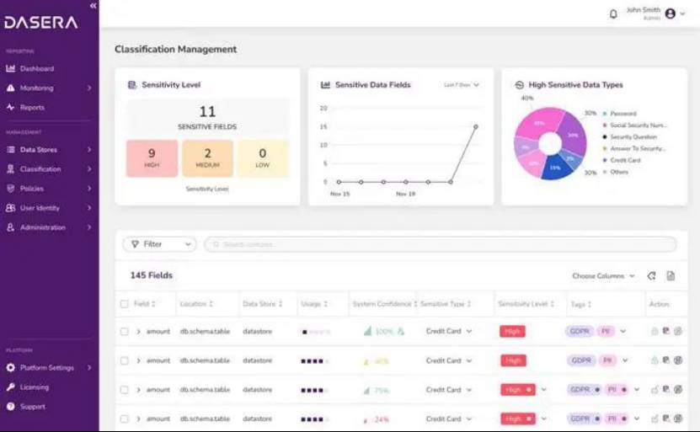Check the last amount row checkbox
Image resolution: width=700 pixels, height=432 pixels.
point(125,419)
